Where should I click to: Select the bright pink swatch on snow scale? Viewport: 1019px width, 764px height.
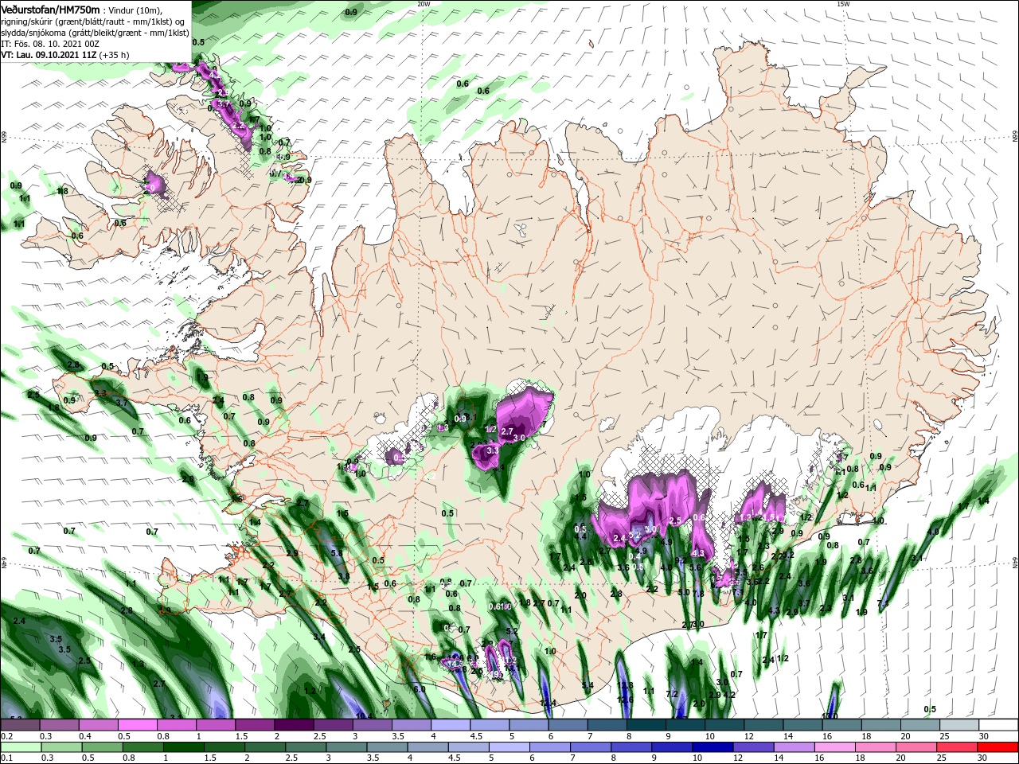(138, 725)
